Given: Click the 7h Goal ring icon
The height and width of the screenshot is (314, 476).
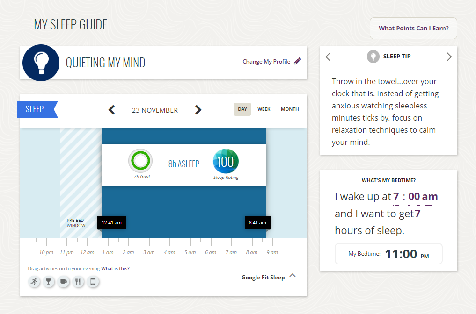Looking at the screenshot, I should (x=140, y=161).
